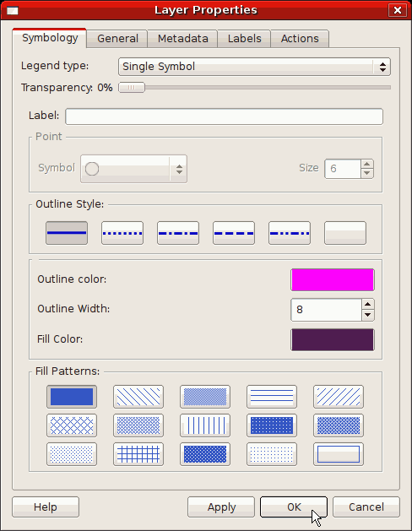
Task: Switch to the Labels tab
Action: tap(244, 39)
